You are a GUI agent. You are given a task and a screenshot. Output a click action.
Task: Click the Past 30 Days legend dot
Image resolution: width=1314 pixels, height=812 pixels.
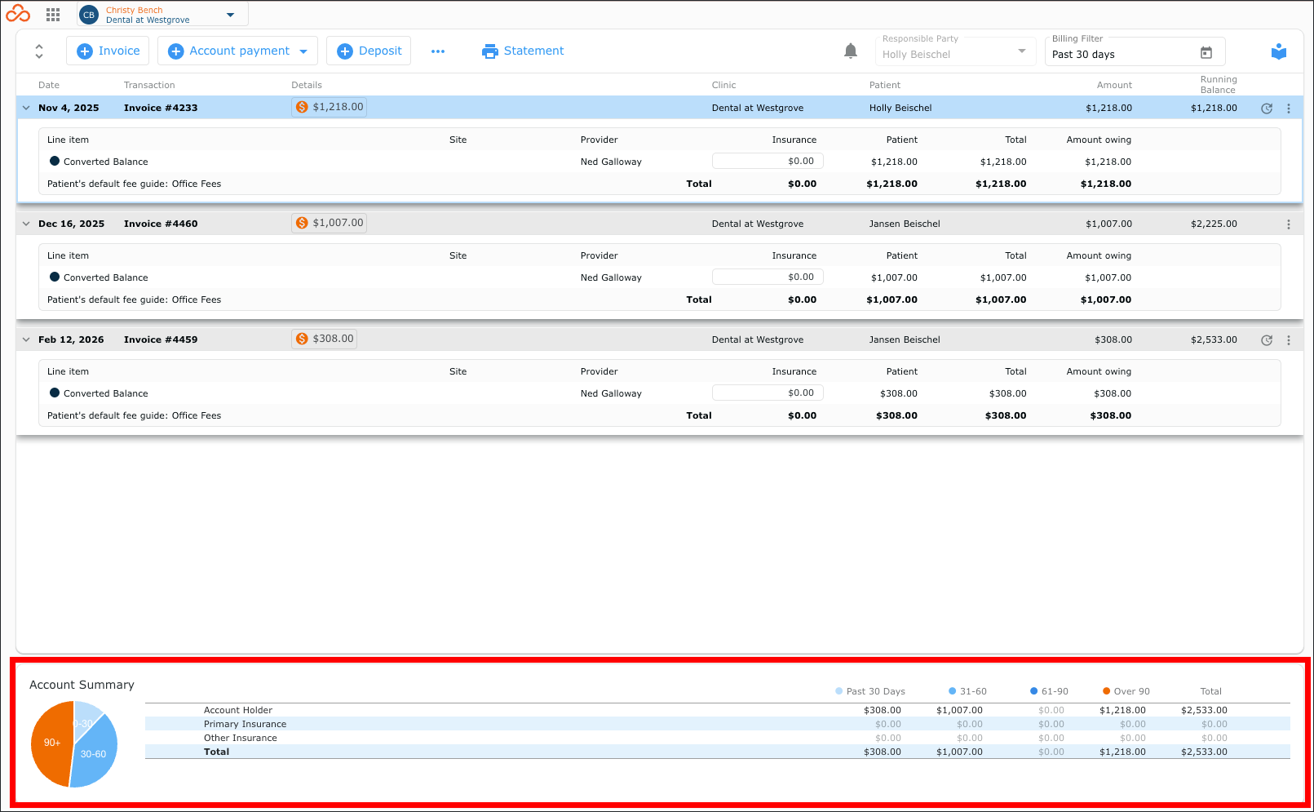pyautogui.click(x=838, y=691)
